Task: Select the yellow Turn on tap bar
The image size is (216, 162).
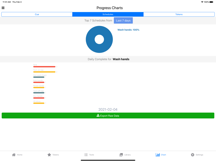Action: click(x=44, y=72)
